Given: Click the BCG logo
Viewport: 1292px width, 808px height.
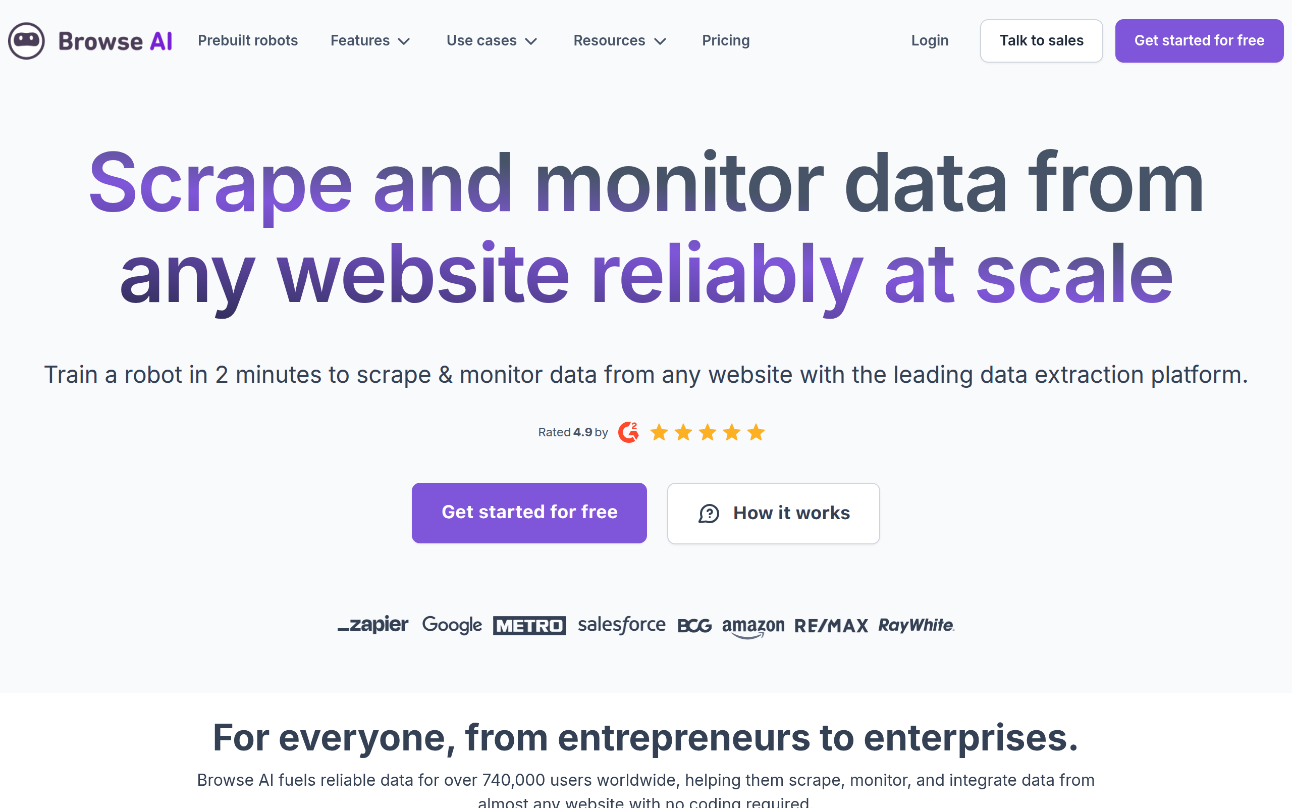Looking at the screenshot, I should click(x=694, y=626).
